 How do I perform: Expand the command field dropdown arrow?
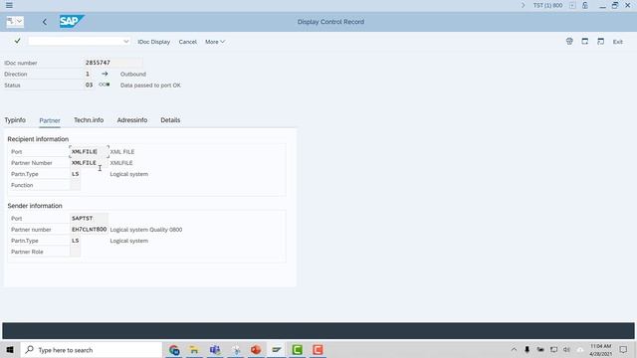tap(126, 42)
